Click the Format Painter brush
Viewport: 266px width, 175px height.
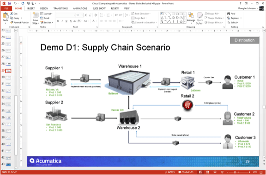[x=12, y=22]
